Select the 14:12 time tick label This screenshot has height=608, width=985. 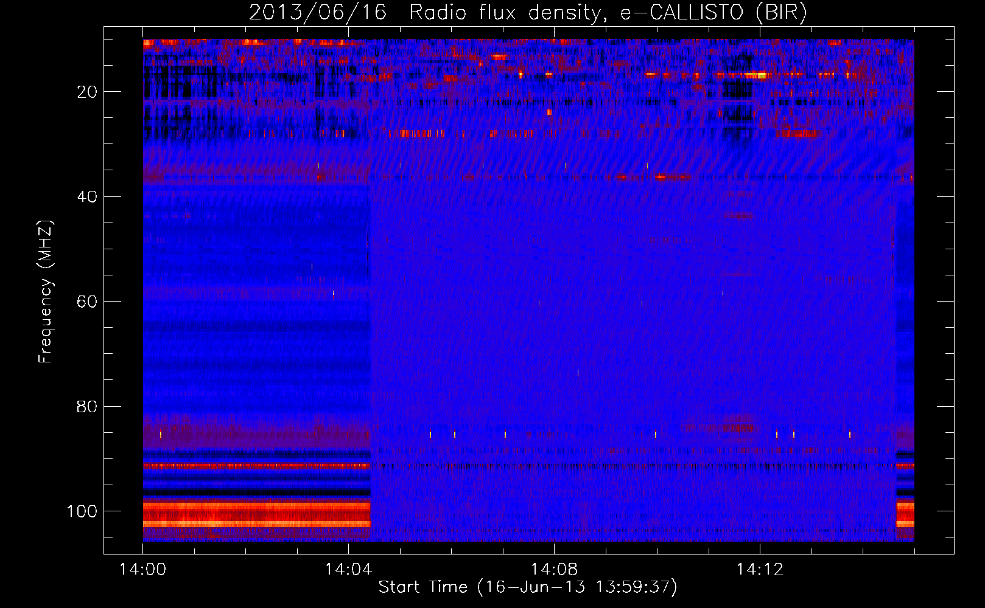point(760,570)
